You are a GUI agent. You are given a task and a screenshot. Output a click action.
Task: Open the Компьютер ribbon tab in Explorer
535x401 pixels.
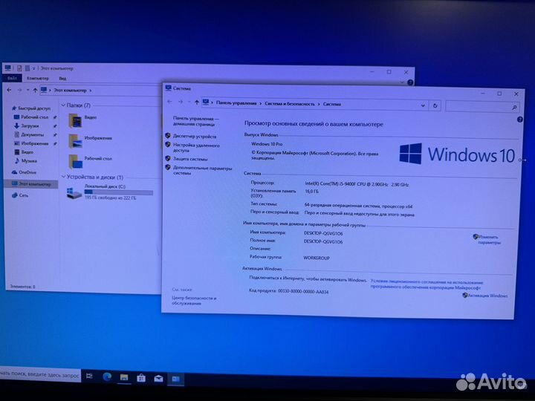click(38, 78)
